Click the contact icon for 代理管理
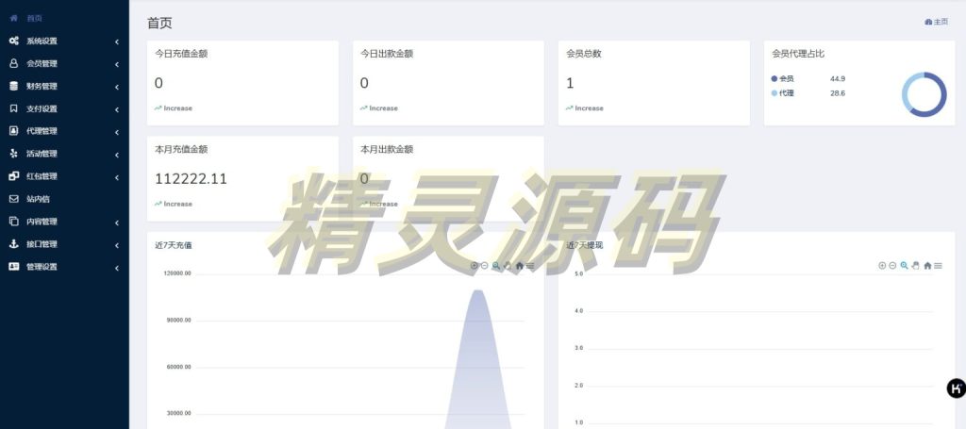The width and height of the screenshot is (966, 429). coord(13,130)
